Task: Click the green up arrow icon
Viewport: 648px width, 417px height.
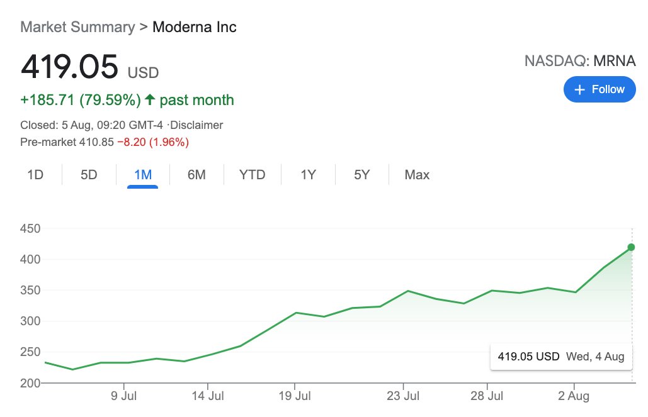Action: (150, 100)
